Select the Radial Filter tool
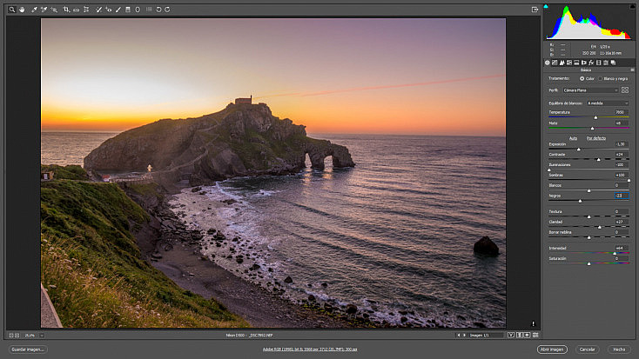This screenshot has height=359, width=639. (x=138, y=10)
